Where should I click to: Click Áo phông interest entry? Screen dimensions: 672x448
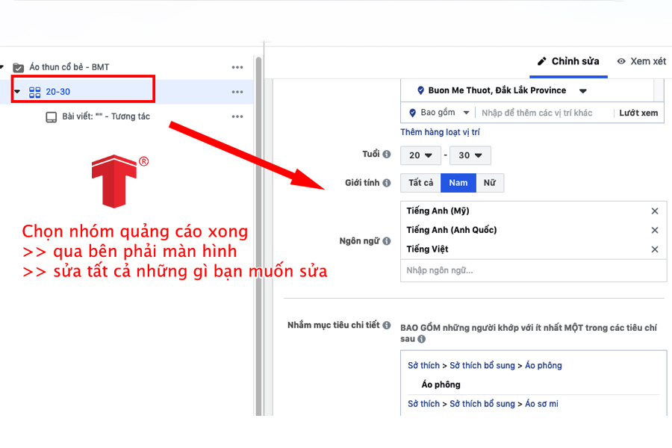pyautogui.click(x=441, y=385)
